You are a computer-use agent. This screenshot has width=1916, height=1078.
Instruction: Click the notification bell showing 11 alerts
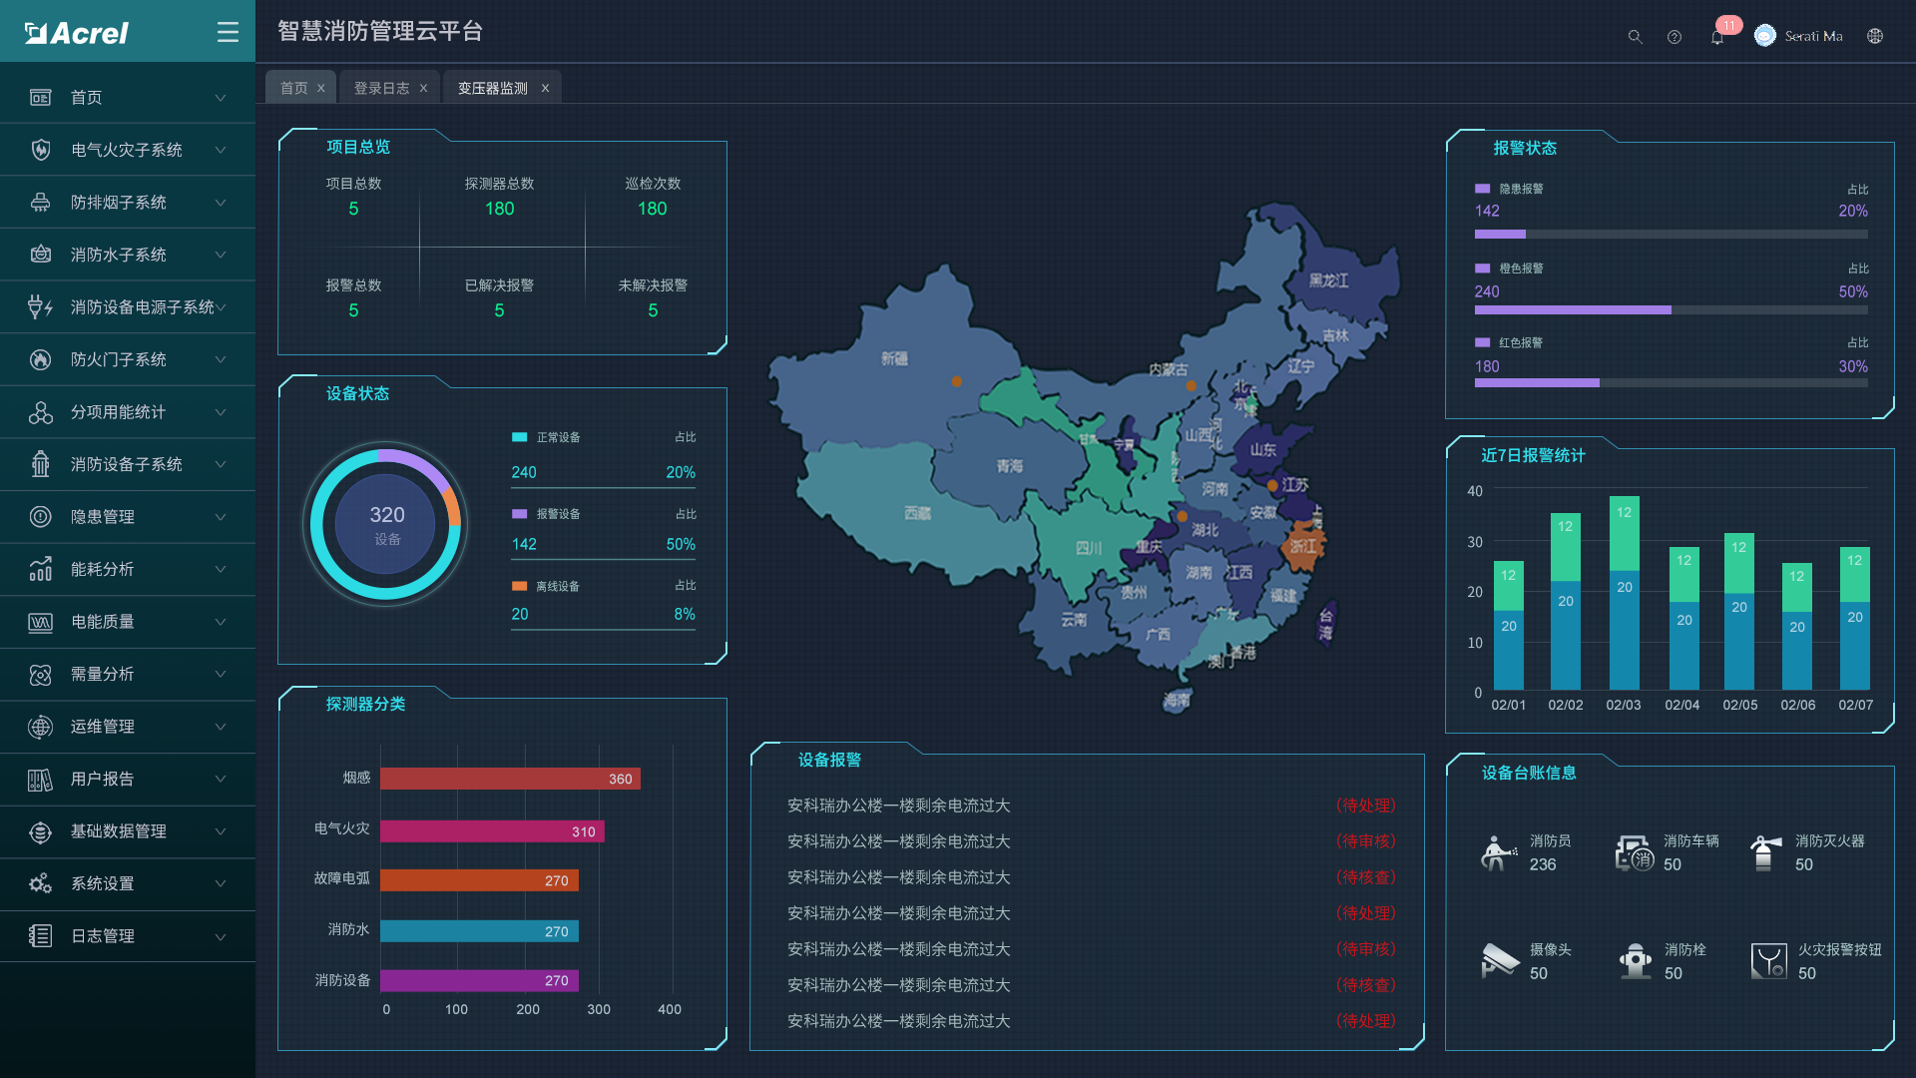(x=1717, y=37)
